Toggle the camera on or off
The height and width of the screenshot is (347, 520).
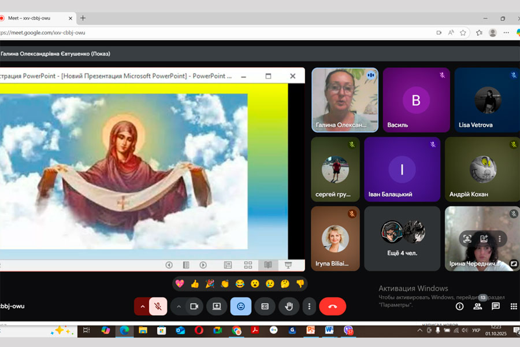(194, 306)
